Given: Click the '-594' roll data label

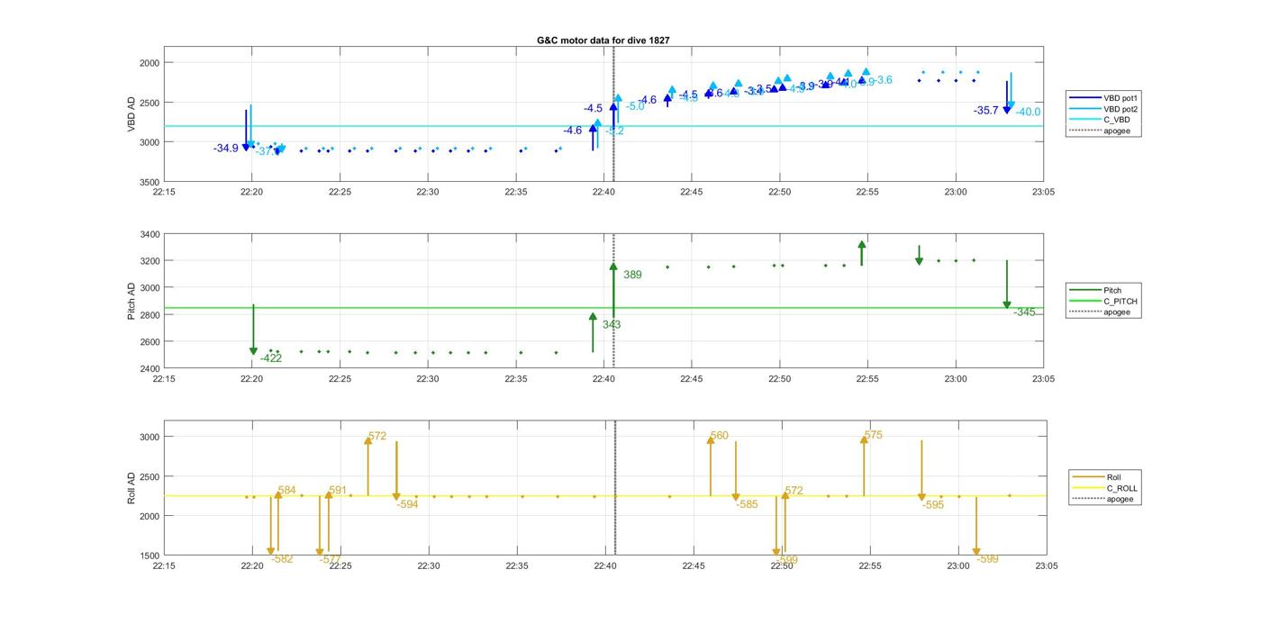Looking at the screenshot, I should (x=407, y=504).
